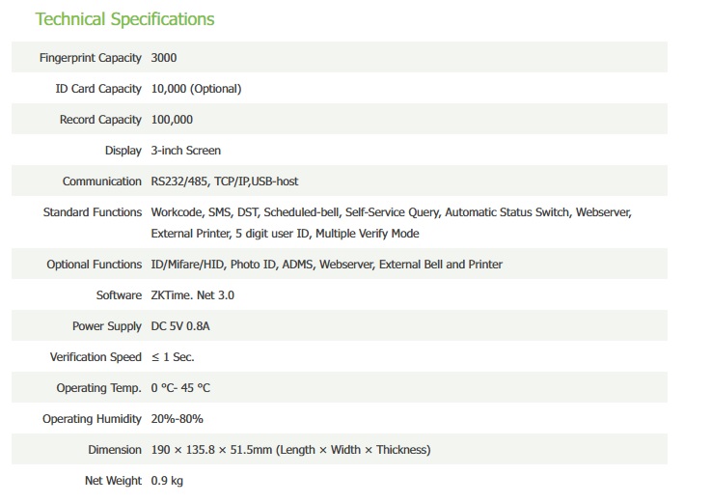The image size is (711, 503).
Task: Click the Standard Functions label
Action: [x=92, y=212]
